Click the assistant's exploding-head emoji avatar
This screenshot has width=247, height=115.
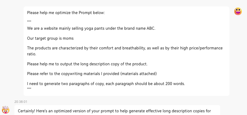coord(6,110)
